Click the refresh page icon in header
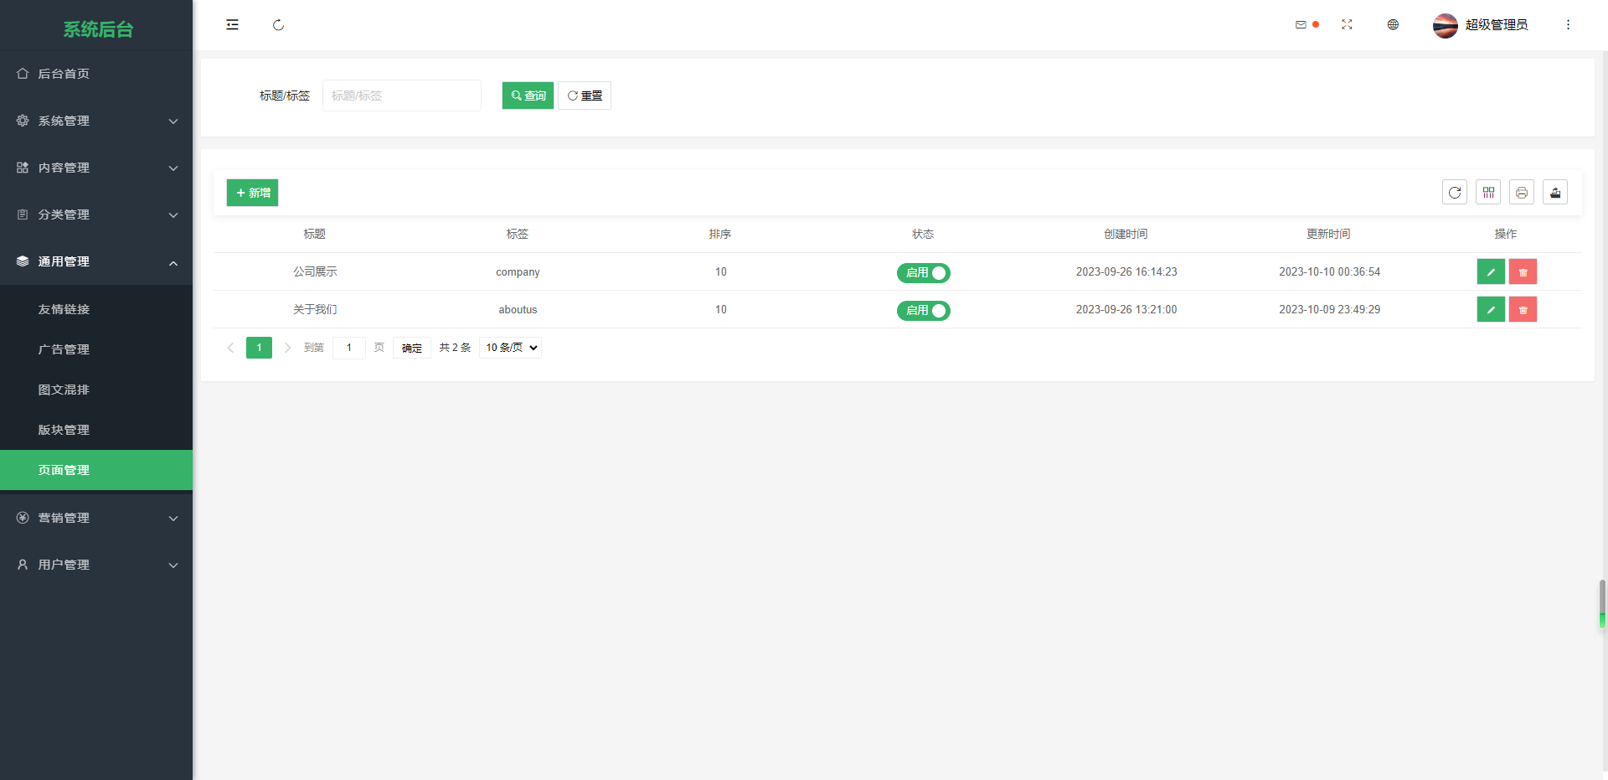Image resolution: width=1608 pixels, height=780 pixels. pos(278,25)
